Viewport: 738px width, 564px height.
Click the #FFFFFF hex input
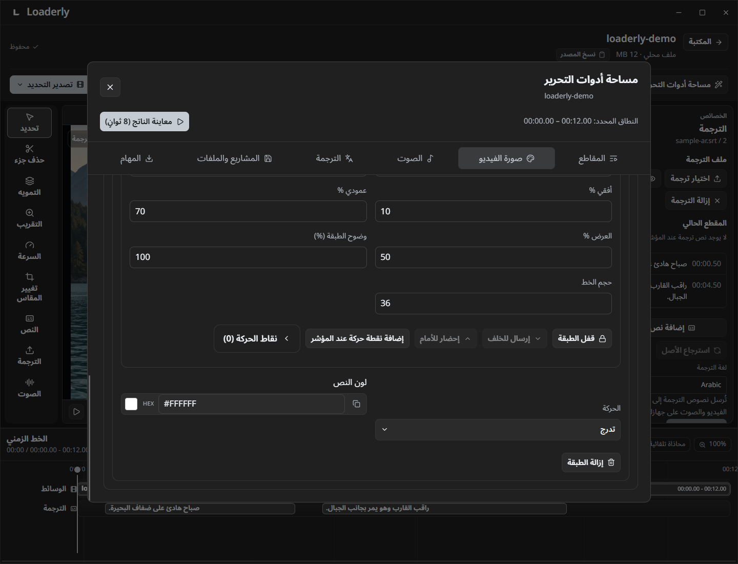pos(251,404)
